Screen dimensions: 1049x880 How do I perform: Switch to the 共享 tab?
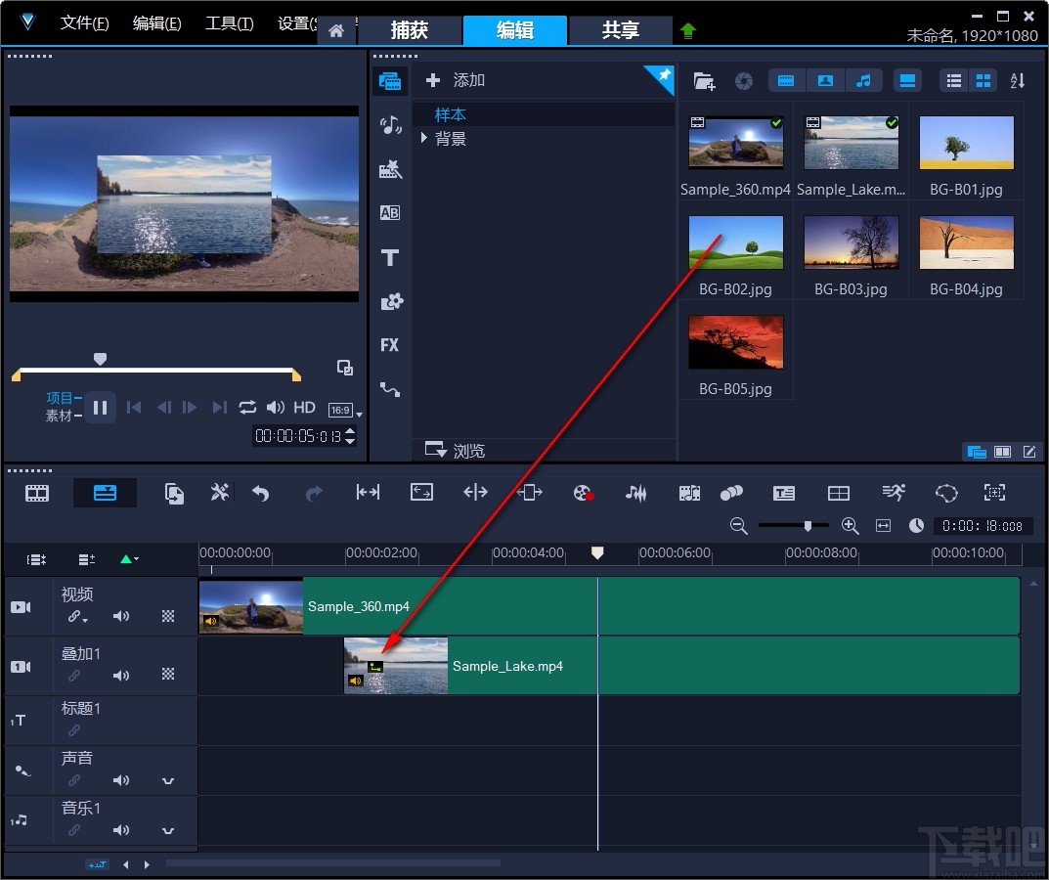[x=620, y=30]
